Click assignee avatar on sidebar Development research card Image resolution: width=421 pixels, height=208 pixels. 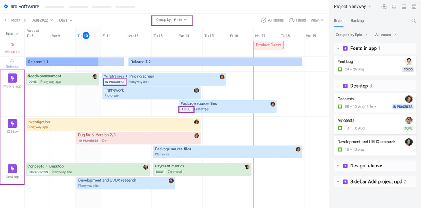click(x=409, y=142)
